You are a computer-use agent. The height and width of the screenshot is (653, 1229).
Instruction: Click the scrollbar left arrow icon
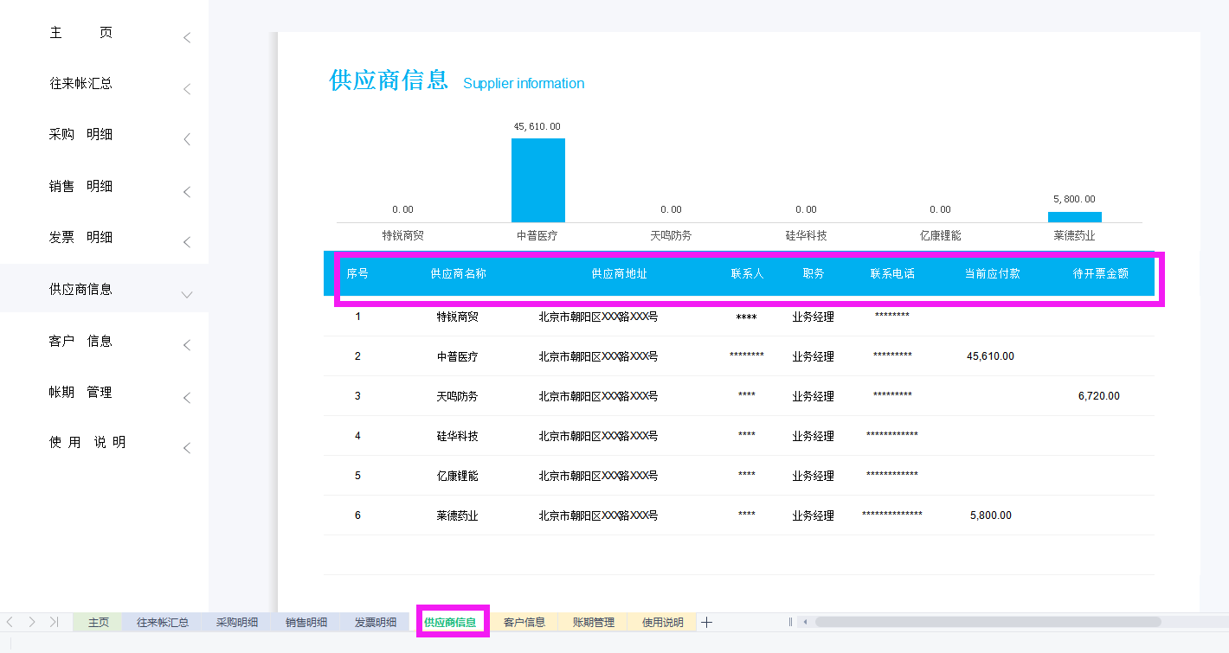pos(805,621)
